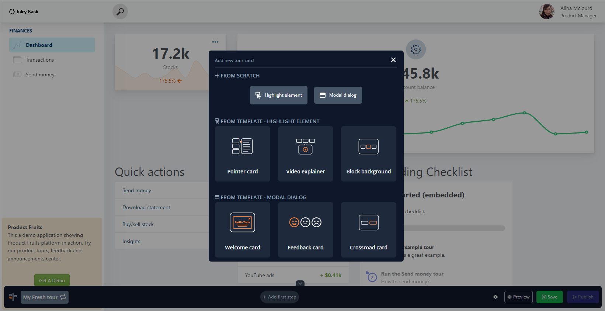Viewport: 605px width, 311px height.
Task: Click the signpost icon in bottom bar
Action: coord(13,297)
